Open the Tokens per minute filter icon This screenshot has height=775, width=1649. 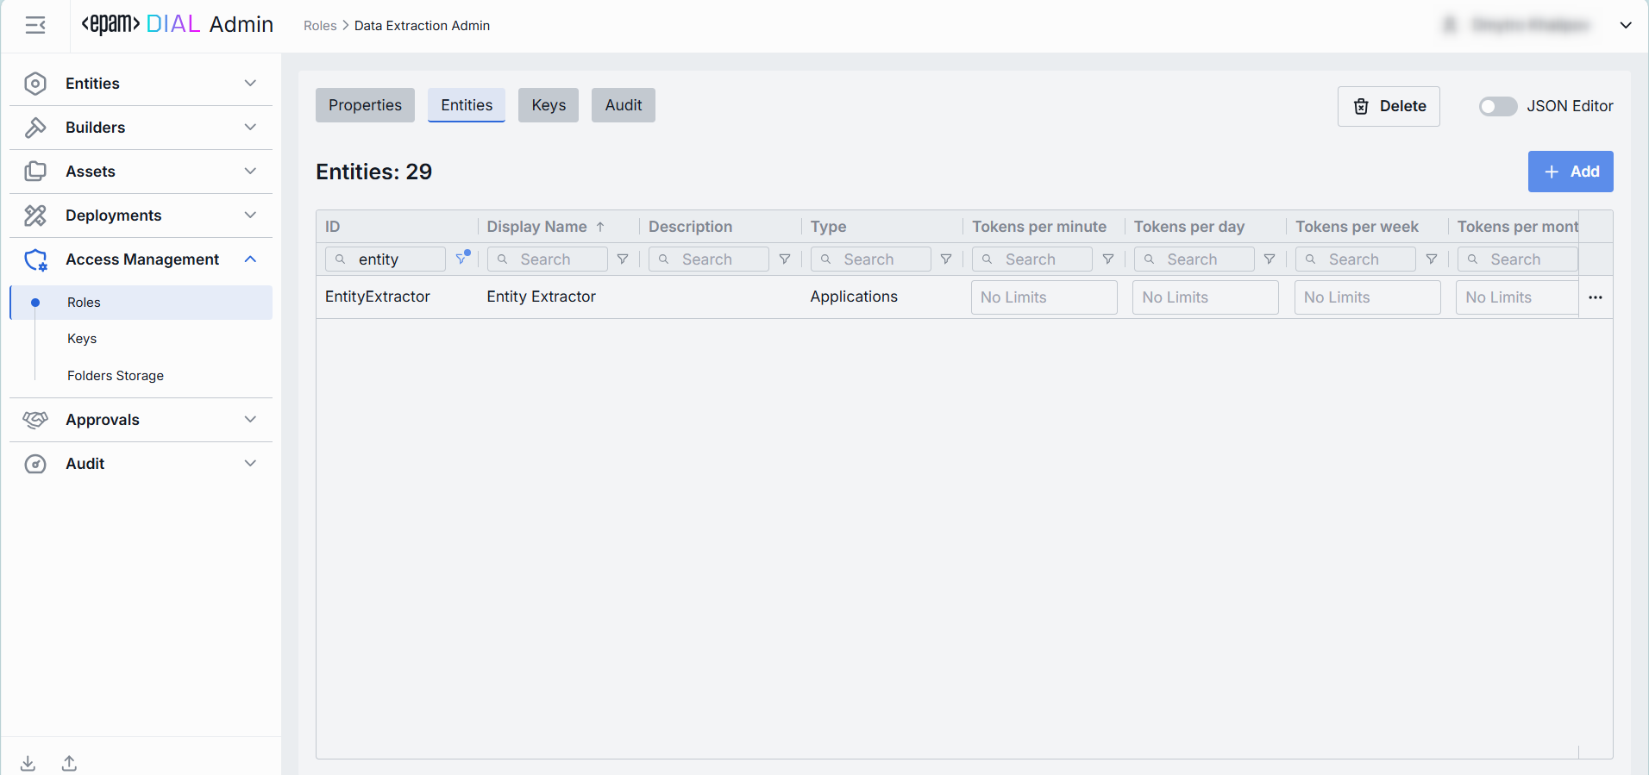1108,259
